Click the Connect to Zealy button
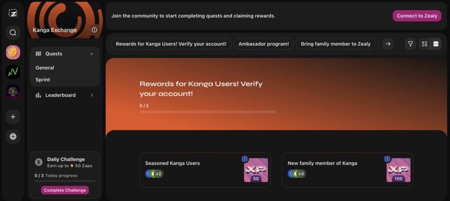Screen dimensions: 450x201 pyautogui.click(x=417, y=16)
